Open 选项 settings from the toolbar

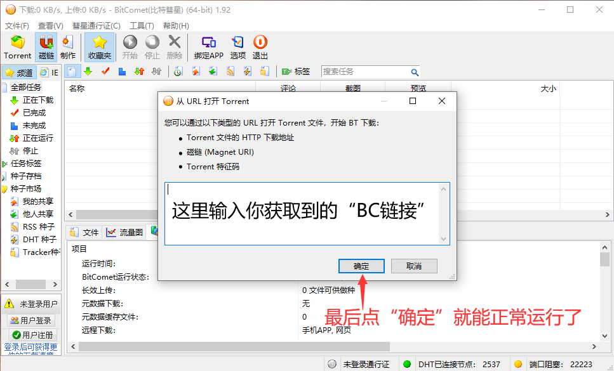click(x=237, y=47)
